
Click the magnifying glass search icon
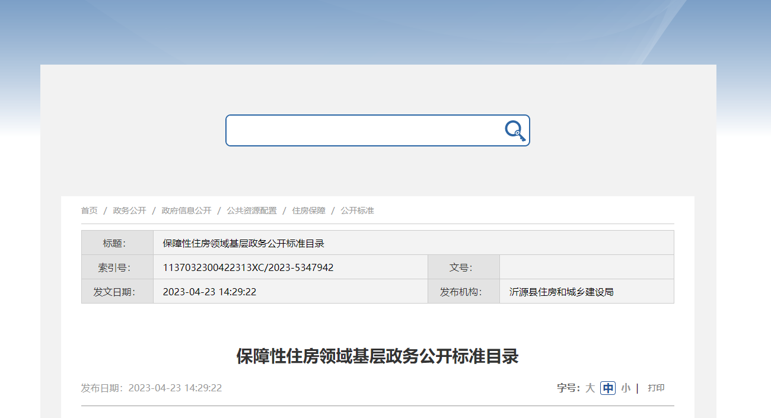click(x=515, y=130)
